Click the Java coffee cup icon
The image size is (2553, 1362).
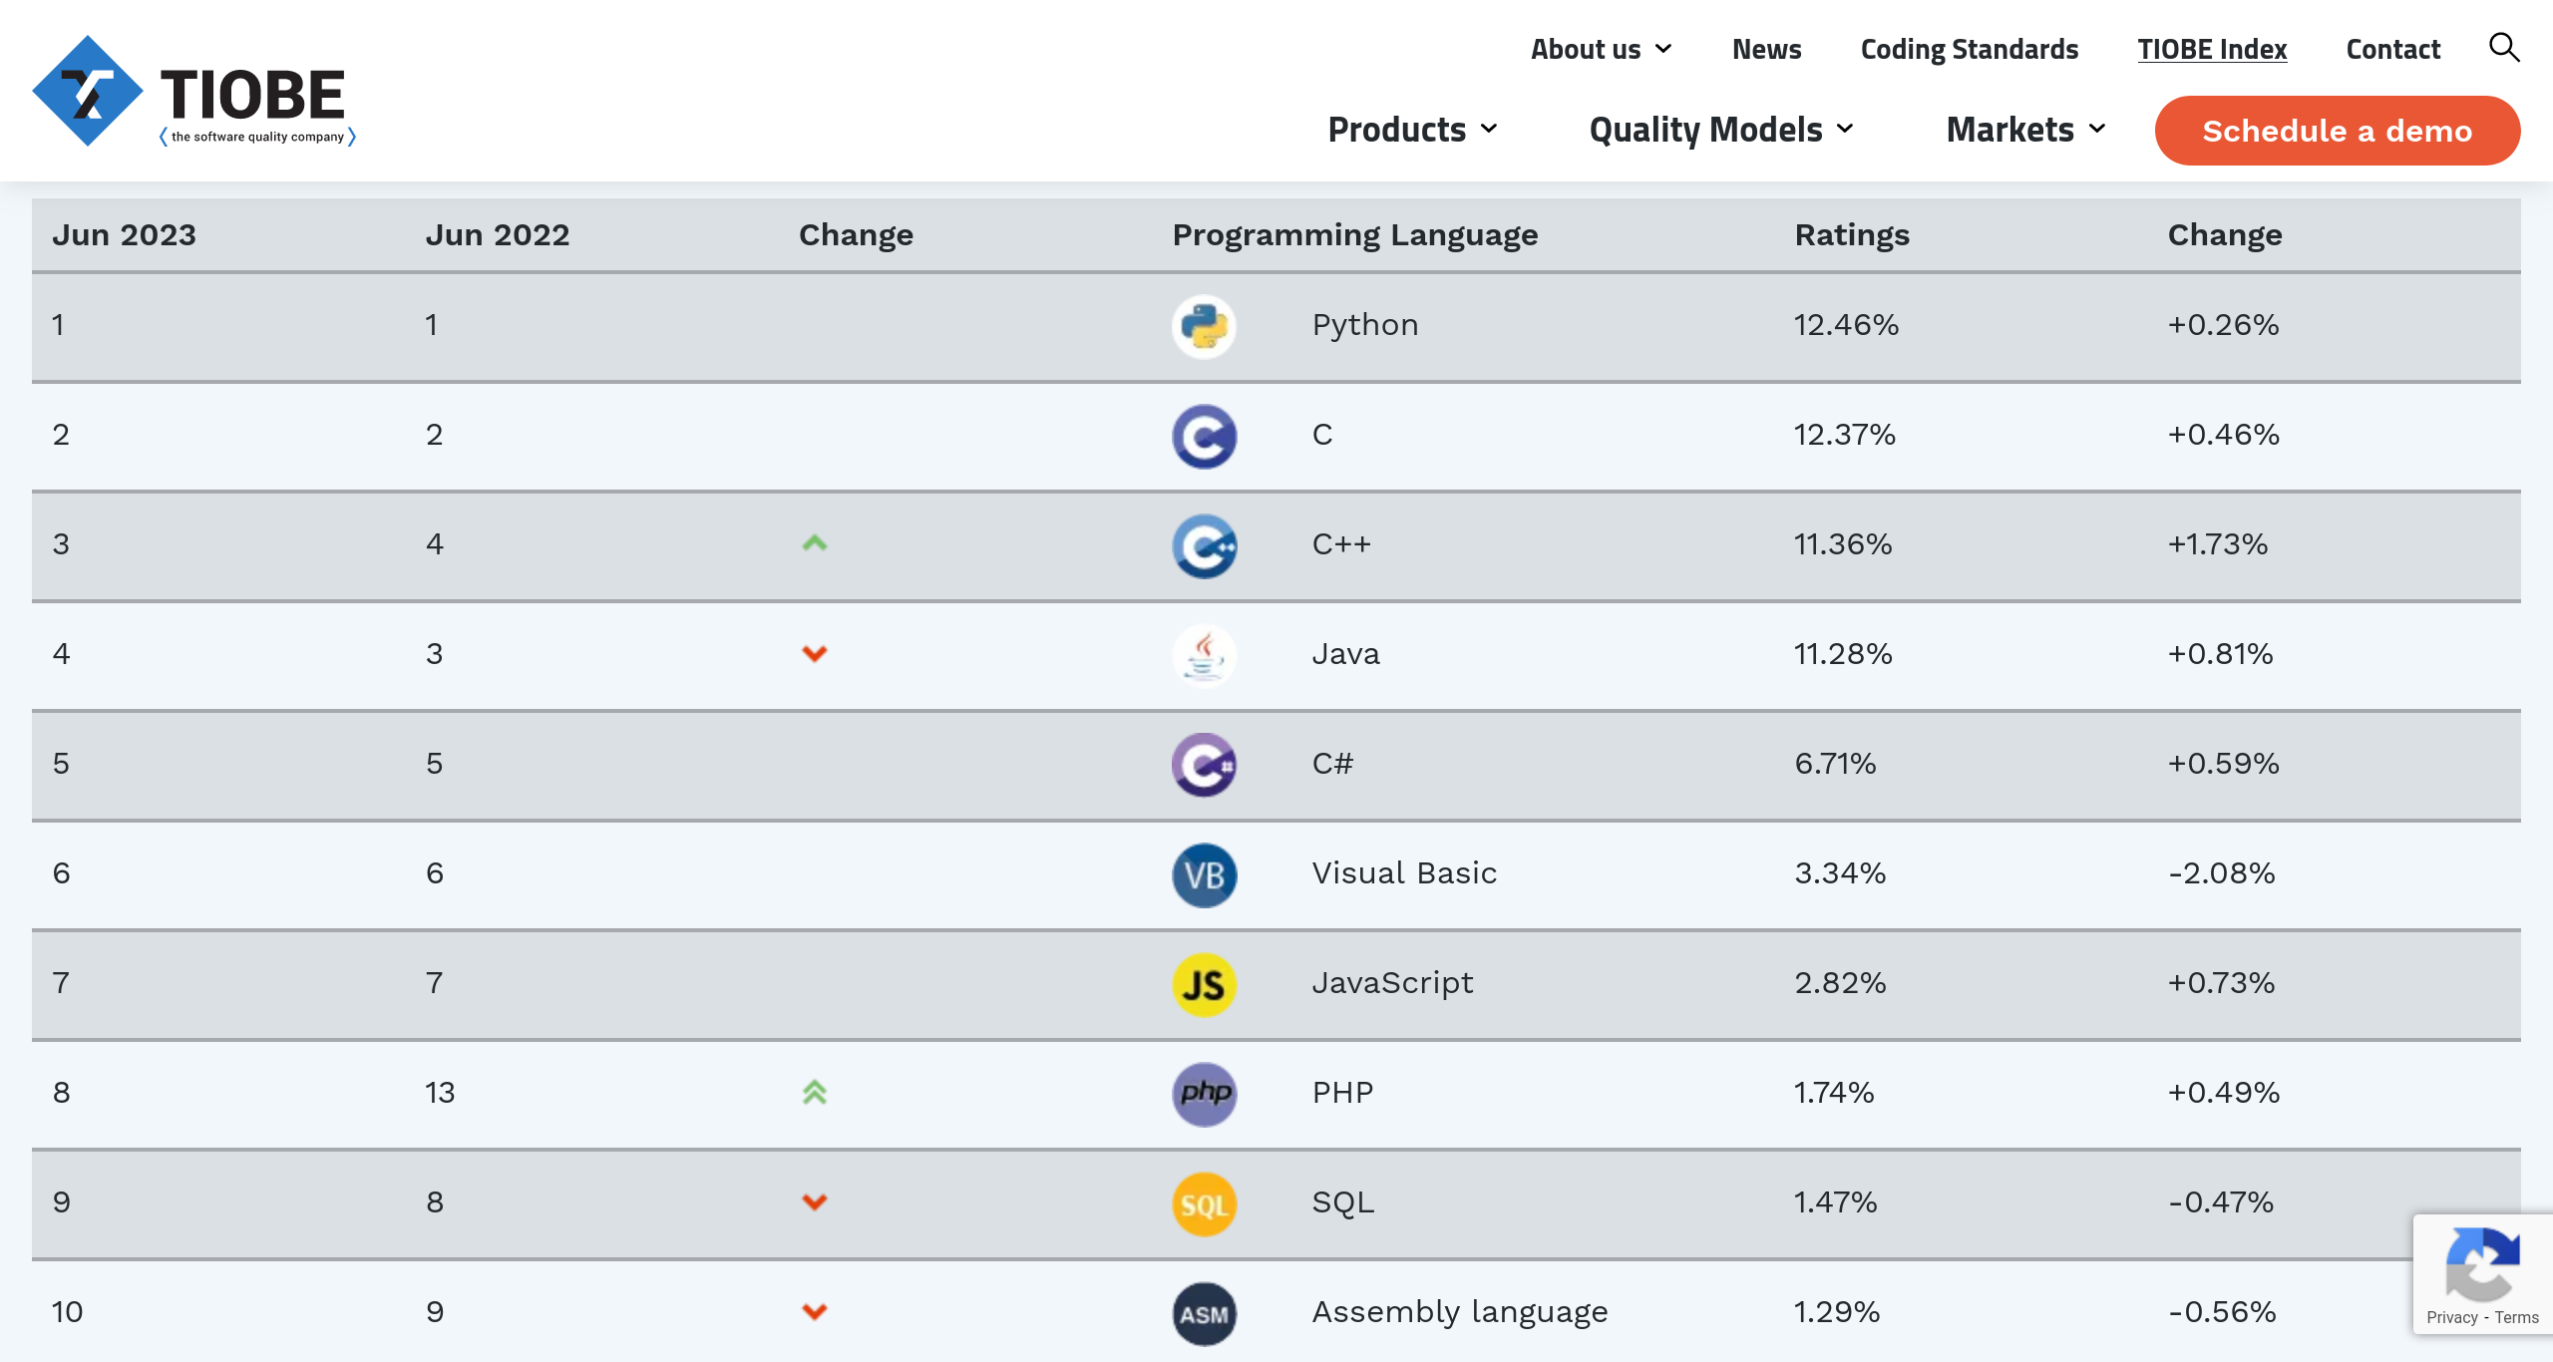tap(1204, 655)
